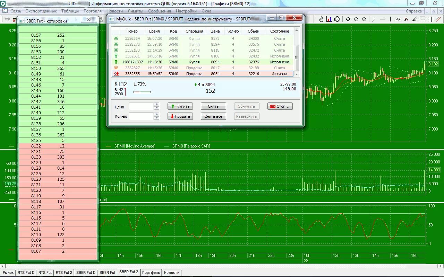The width and height of the screenshot is (444, 277).
Task: Select quote row 8128 with volume 814
Action: point(58,168)
